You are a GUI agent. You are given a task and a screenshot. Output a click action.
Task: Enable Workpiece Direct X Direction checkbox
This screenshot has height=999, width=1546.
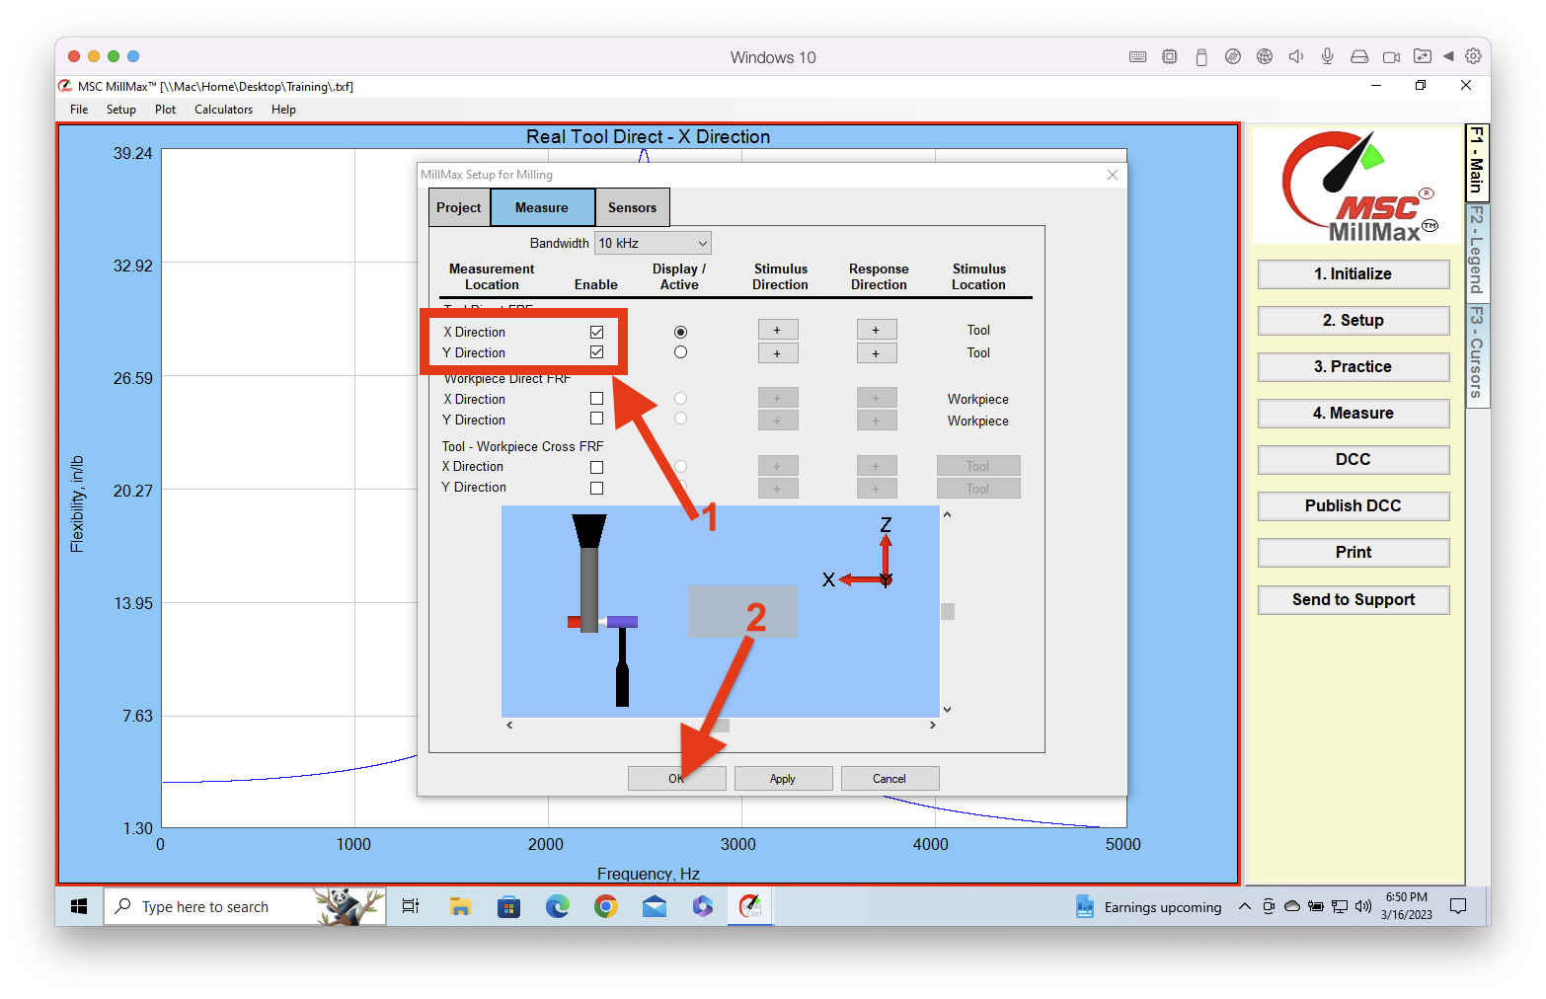(x=596, y=399)
